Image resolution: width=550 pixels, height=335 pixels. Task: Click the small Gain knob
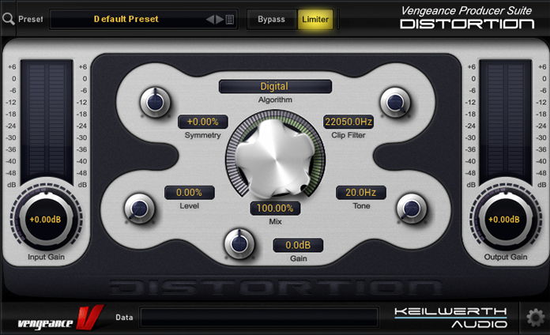click(x=239, y=243)
